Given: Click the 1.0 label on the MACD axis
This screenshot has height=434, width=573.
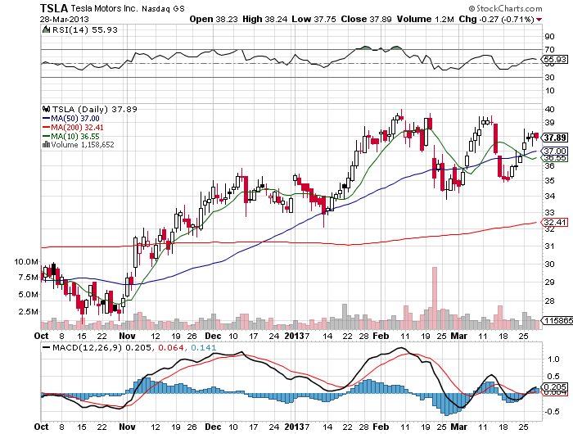Looking at the screenshot, I should 553,359.
